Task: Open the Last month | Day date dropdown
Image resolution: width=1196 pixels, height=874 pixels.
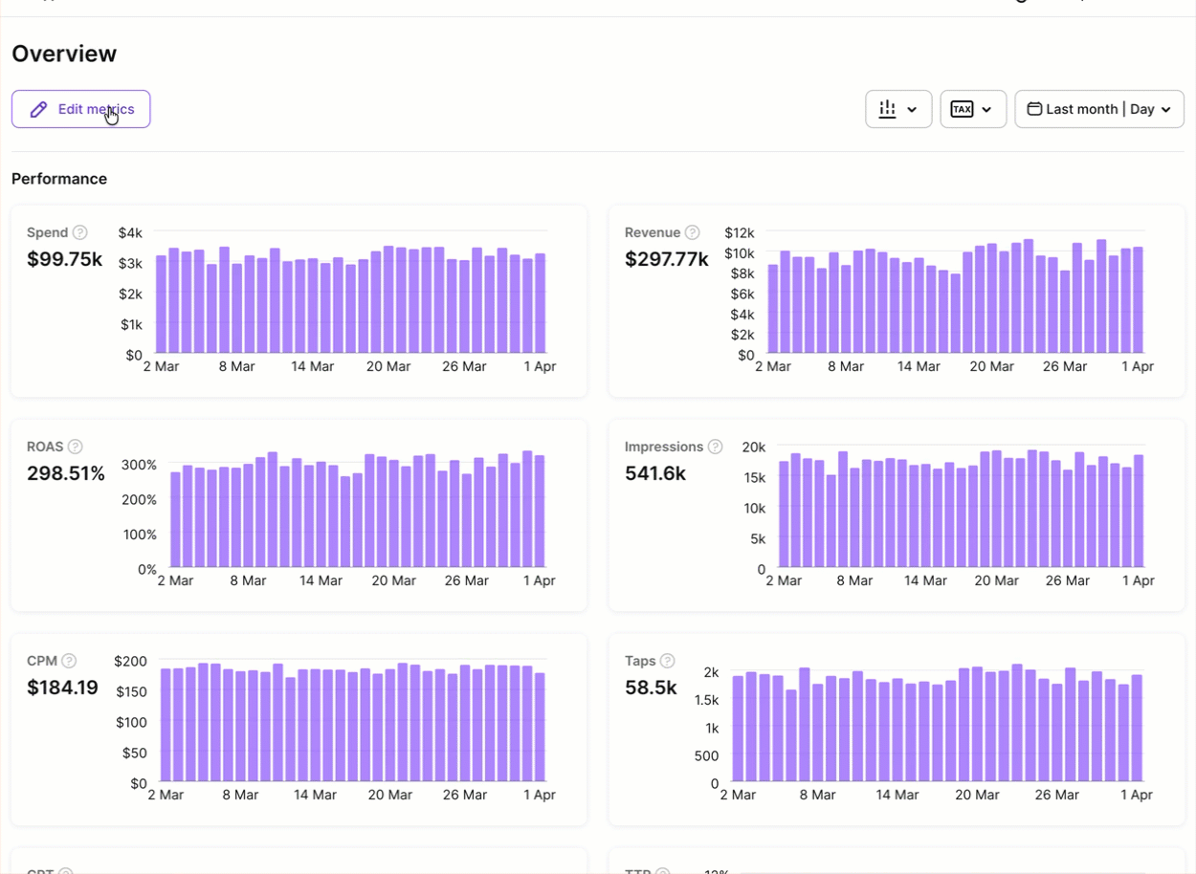Action: 1098,109
